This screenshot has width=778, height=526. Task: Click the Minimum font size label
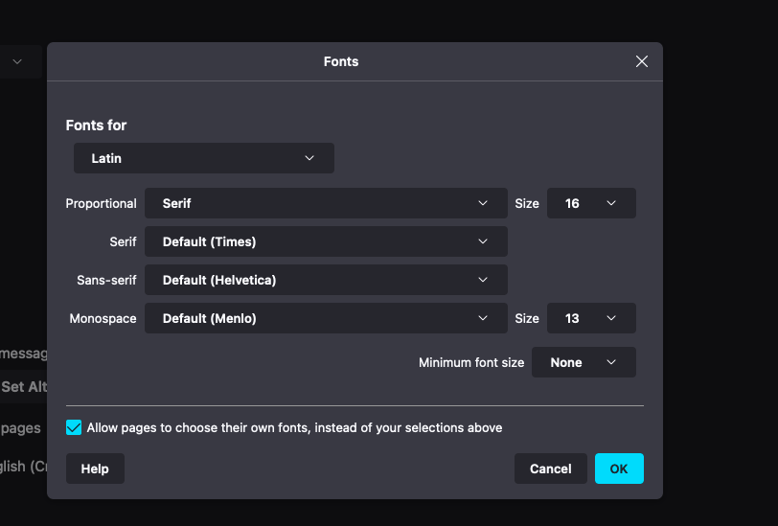coord(471,362)
